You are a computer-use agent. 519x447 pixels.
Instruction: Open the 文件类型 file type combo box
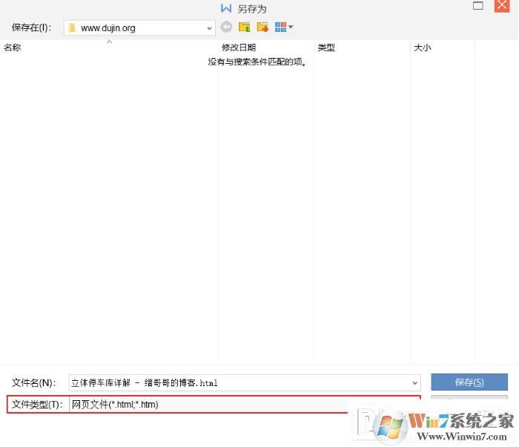tap(245, 405)
